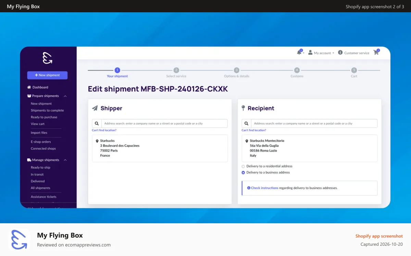Click the Recipient pin icon
Viewport: 411px width, 256px height.
[x=243, y=108]
